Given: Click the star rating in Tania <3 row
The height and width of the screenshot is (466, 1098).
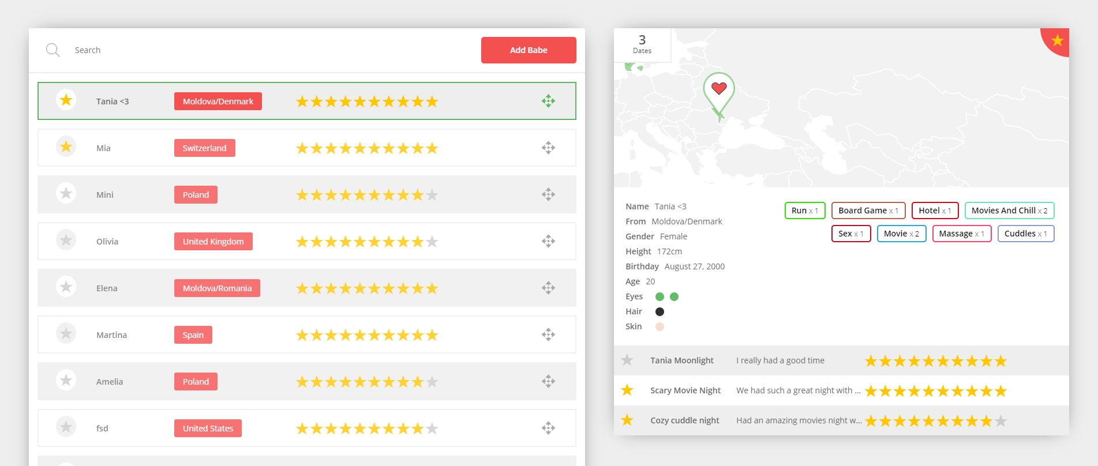Looking at the screenshot, I should (x=367, y=102).
